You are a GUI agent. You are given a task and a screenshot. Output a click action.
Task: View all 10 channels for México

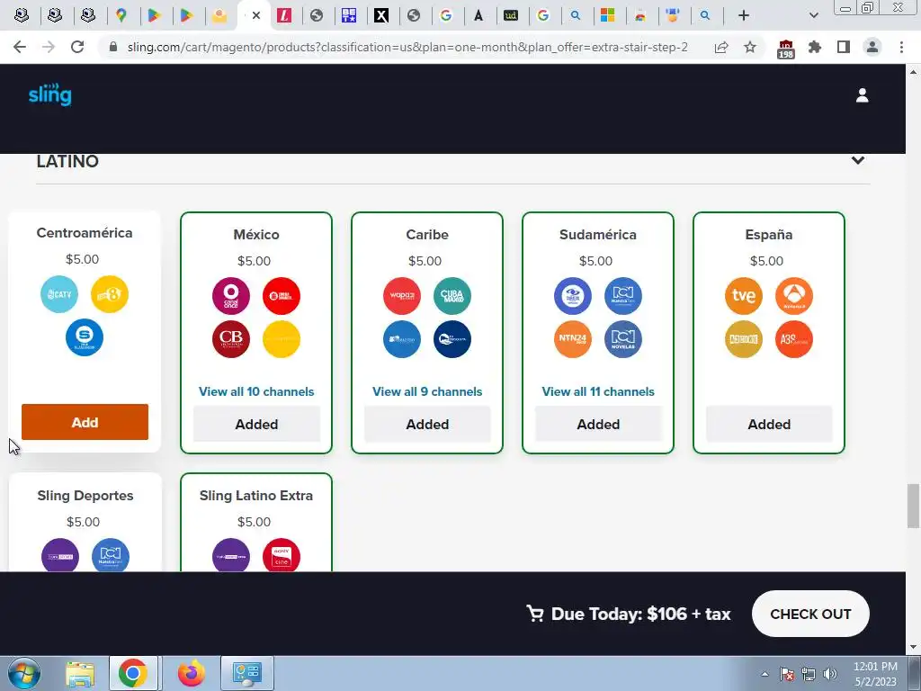256,391
